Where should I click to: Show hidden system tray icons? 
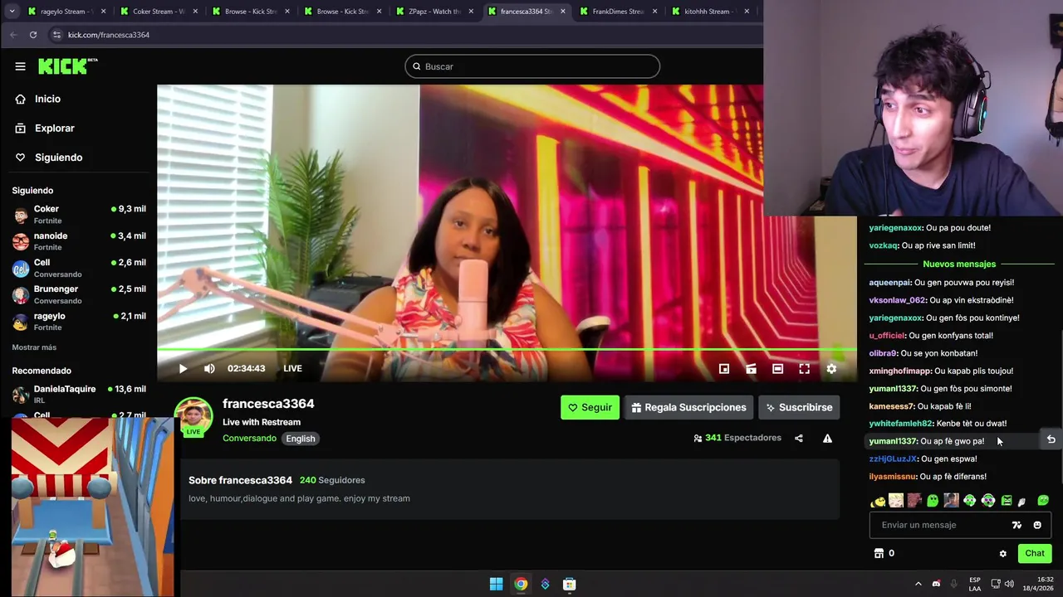click(x=918, y=585)
